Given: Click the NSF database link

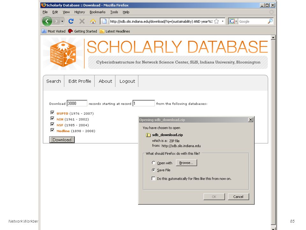Looking at the screenshot, I should click(x=60, y=125).
